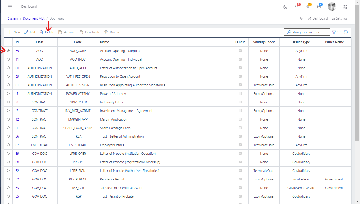Viewport: 360px width, 204px height.
Task: Select the radio button for MARGIN_APP row
Action: pyautogui.click(x=9, y=119)
